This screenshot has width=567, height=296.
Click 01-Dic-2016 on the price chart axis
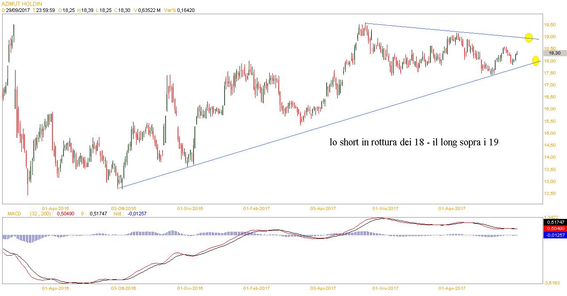(x=190, y=207)
